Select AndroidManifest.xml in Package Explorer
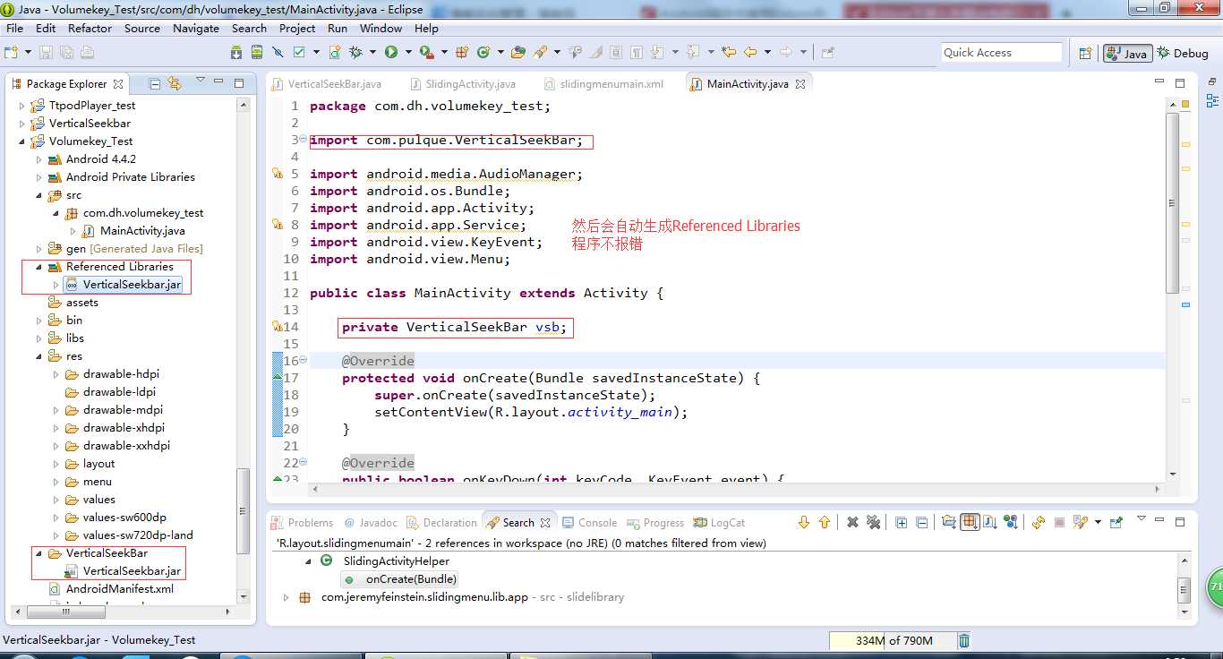Screen dimensions: 1223x659 click(120, 588)
